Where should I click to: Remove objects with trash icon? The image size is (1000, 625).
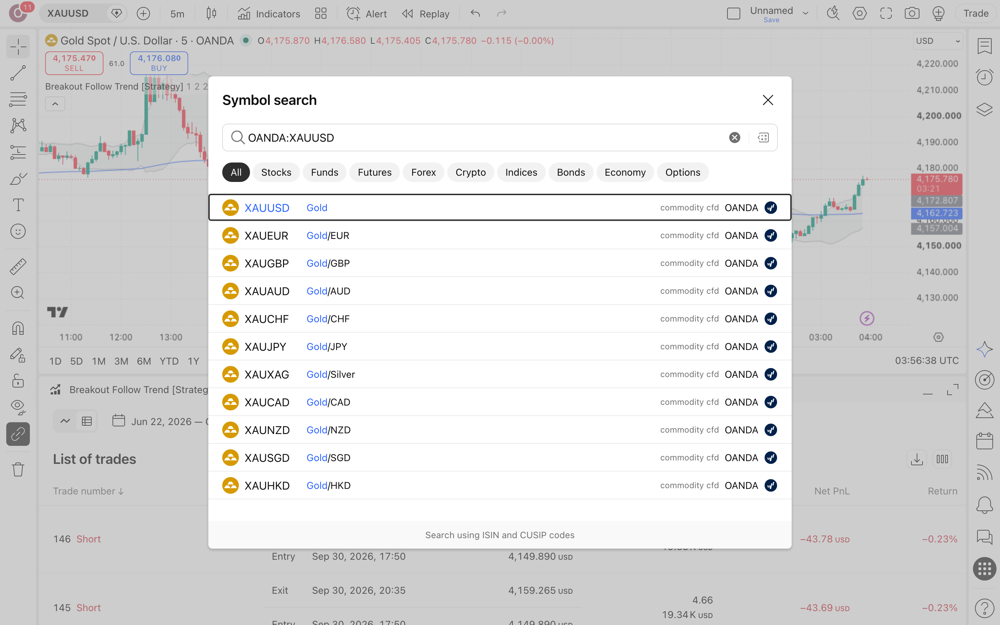point(18,469)
